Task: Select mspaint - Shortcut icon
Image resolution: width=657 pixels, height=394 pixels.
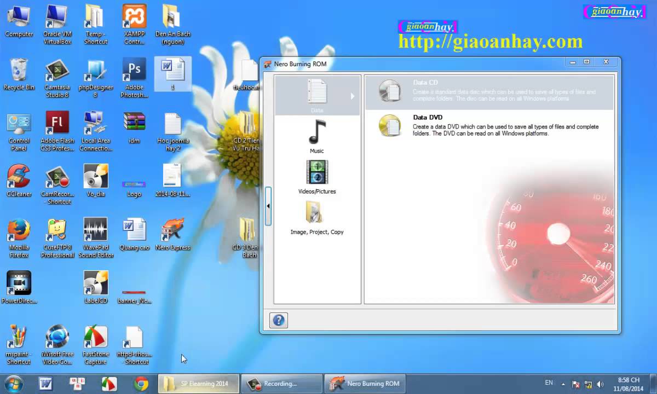Action: (19, 345)
